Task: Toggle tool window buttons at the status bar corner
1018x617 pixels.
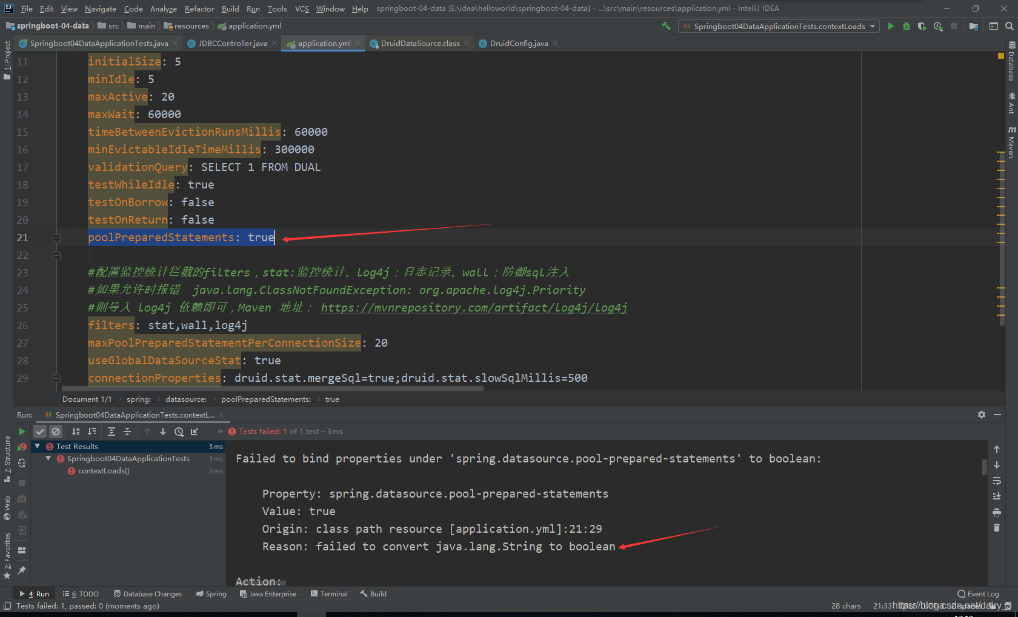Action: (x=7, y=606)
